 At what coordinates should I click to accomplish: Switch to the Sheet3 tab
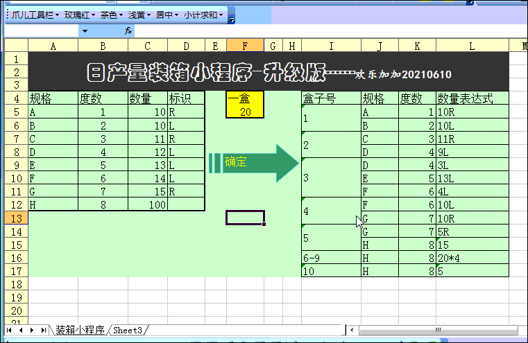point(127,331)
